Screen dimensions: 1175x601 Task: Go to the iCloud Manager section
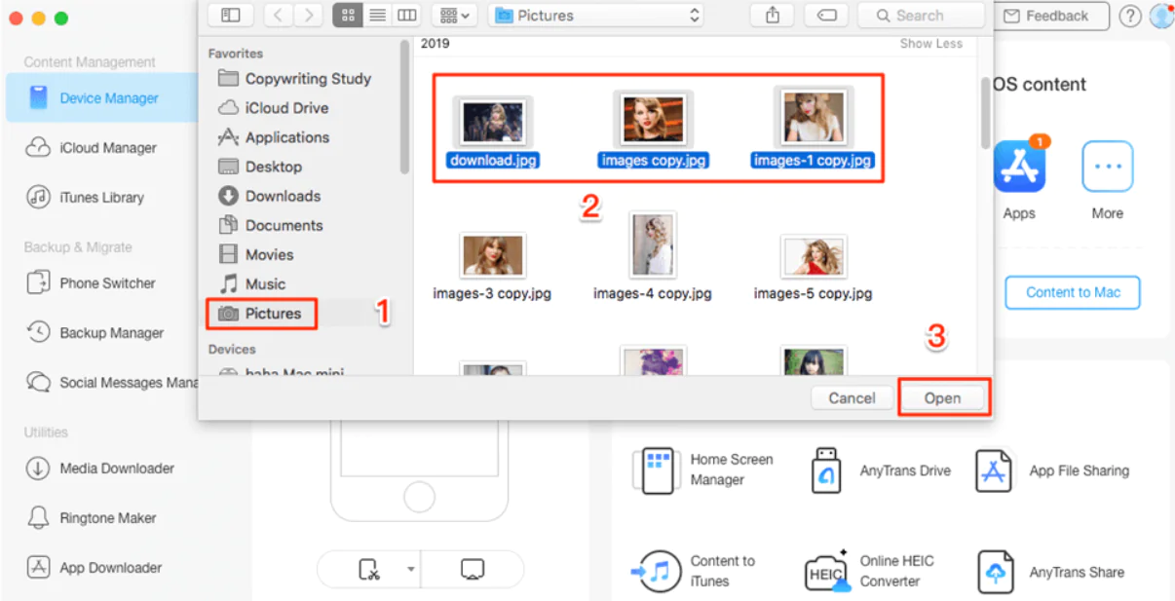[x=100, y=147]
